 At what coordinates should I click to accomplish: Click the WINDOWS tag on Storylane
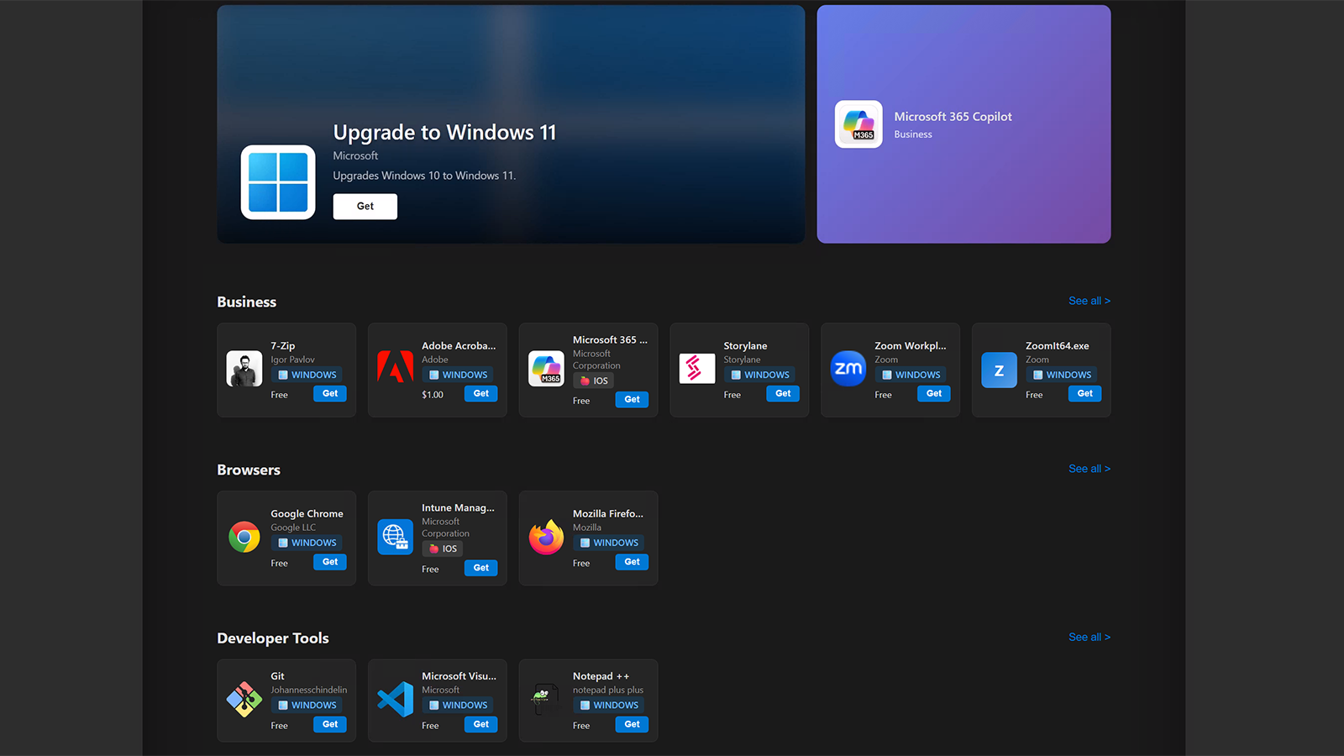[x=759, y=375]
